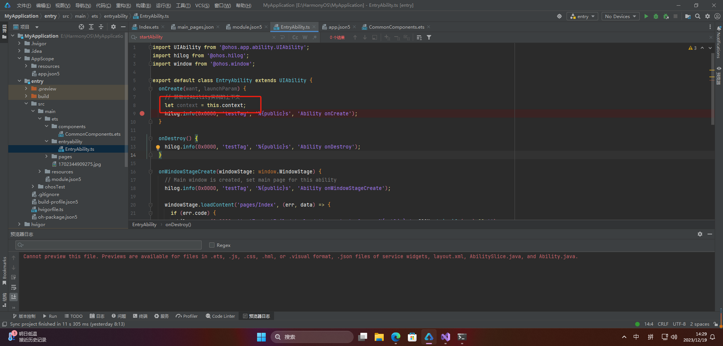This screenshot has width=723, height=346.
Task: Collapse all nodes in the project tree
Action: (x=101, y=27)
